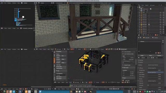Open the Mesh menu in the upper 3D header
This screenshot has width=166, height=93.
52,49
